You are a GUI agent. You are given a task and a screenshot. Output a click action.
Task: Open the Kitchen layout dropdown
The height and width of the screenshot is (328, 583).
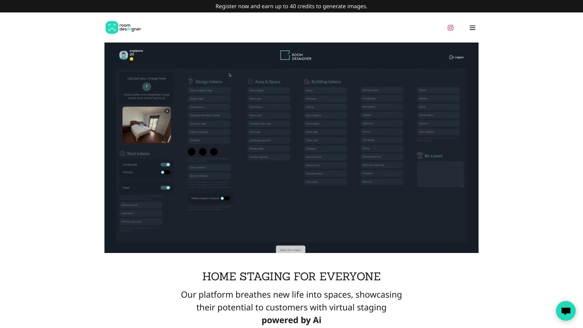[381, 90]
